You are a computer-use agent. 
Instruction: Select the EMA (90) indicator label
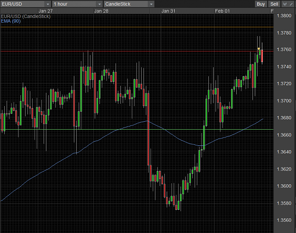(x=11, y=21)
